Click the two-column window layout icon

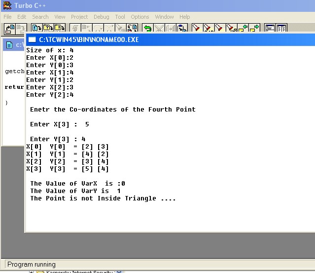pyautogui.click(x=281, y=29)
